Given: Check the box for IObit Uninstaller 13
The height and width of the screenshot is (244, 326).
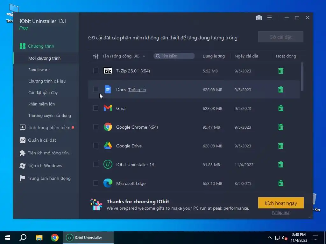Looking at the screenshot, I should point(96,164).
